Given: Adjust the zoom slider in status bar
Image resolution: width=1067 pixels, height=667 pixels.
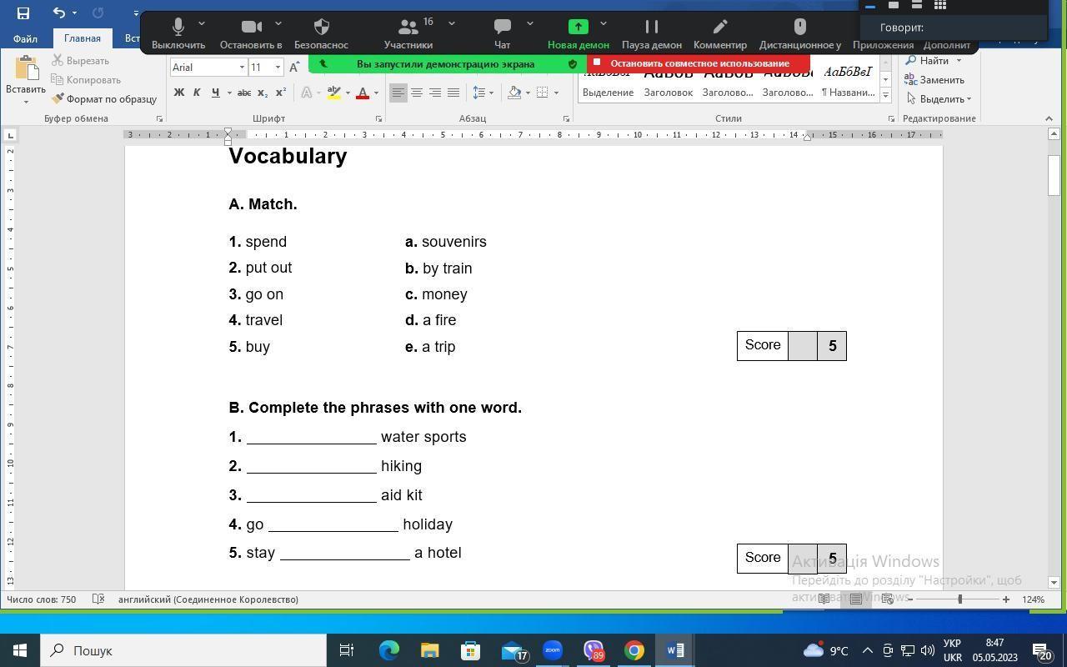Looking at the screenshot, I should coord(959,599).
